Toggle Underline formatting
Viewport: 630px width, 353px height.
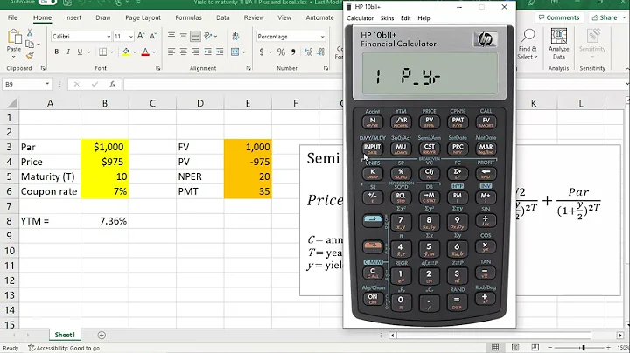coord(80,52)
